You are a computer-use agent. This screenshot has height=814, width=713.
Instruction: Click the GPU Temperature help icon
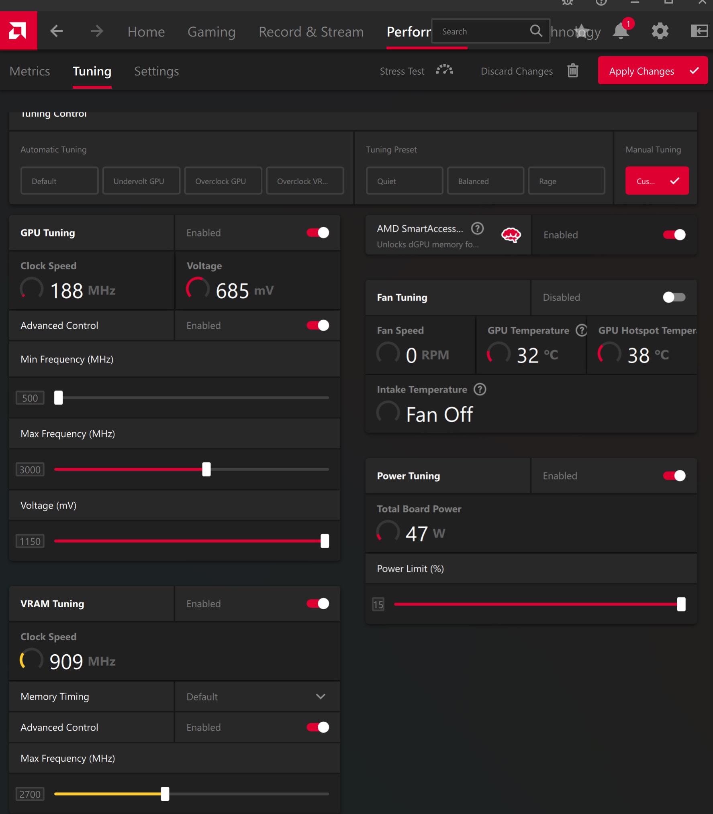point(581,330)
